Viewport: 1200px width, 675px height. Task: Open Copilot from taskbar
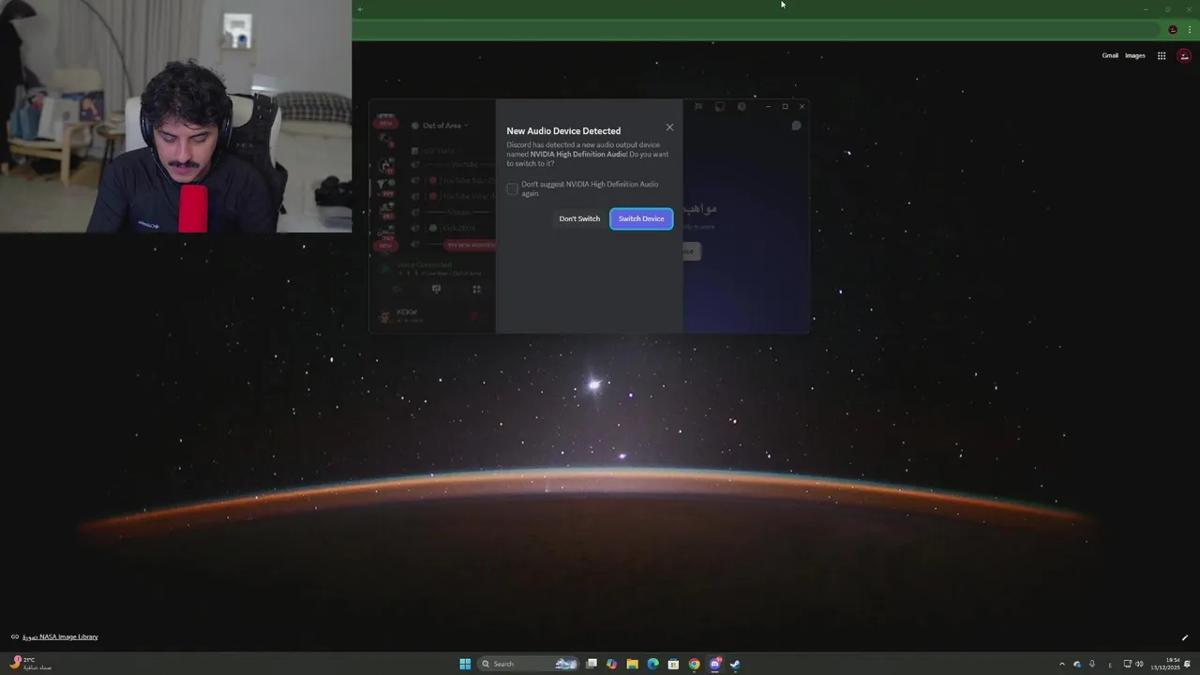point(611,664)
